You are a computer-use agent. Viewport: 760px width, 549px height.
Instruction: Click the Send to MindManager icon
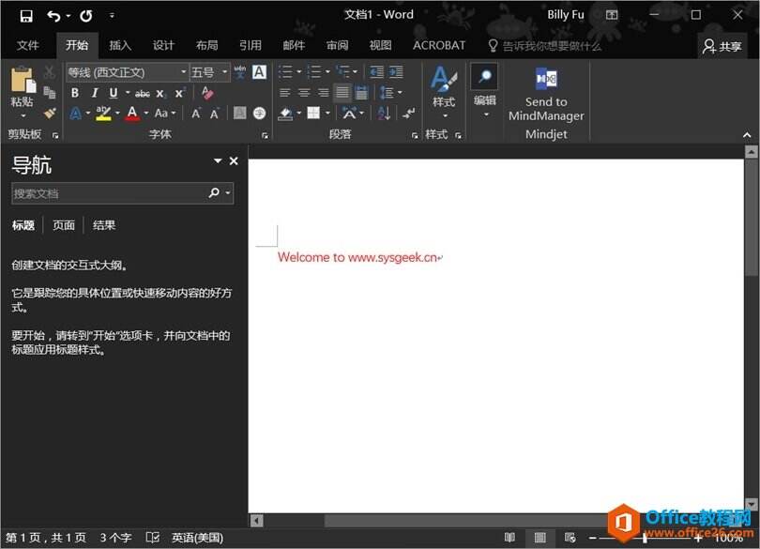546,79
